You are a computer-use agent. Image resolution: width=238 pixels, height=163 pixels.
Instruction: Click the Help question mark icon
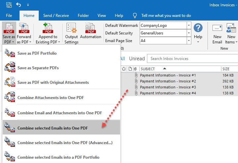pos(198,28)
